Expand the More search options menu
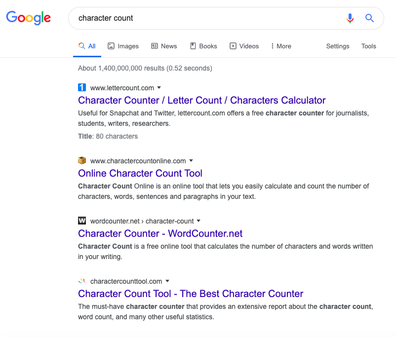The image size is (396, 337). (281, 46)
